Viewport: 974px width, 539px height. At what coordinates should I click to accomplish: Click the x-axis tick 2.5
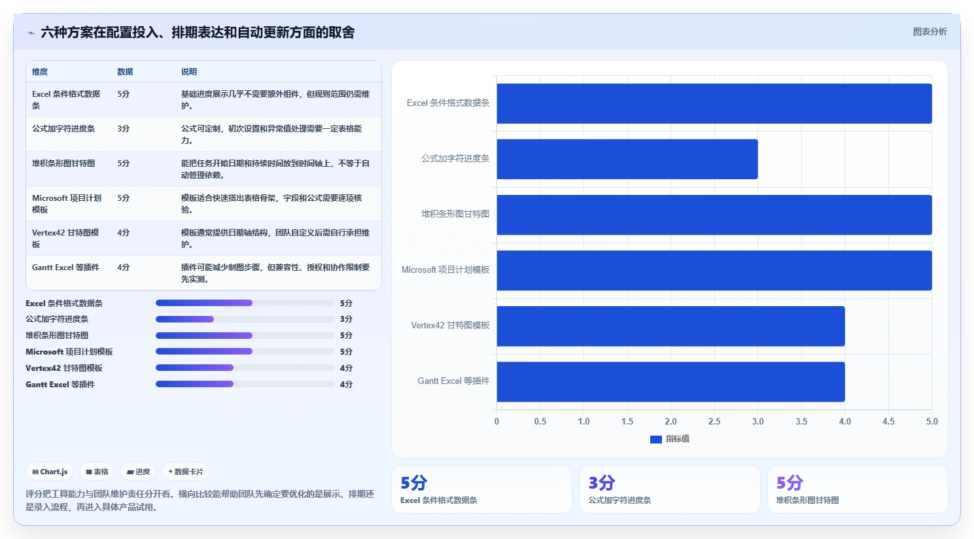714,421
